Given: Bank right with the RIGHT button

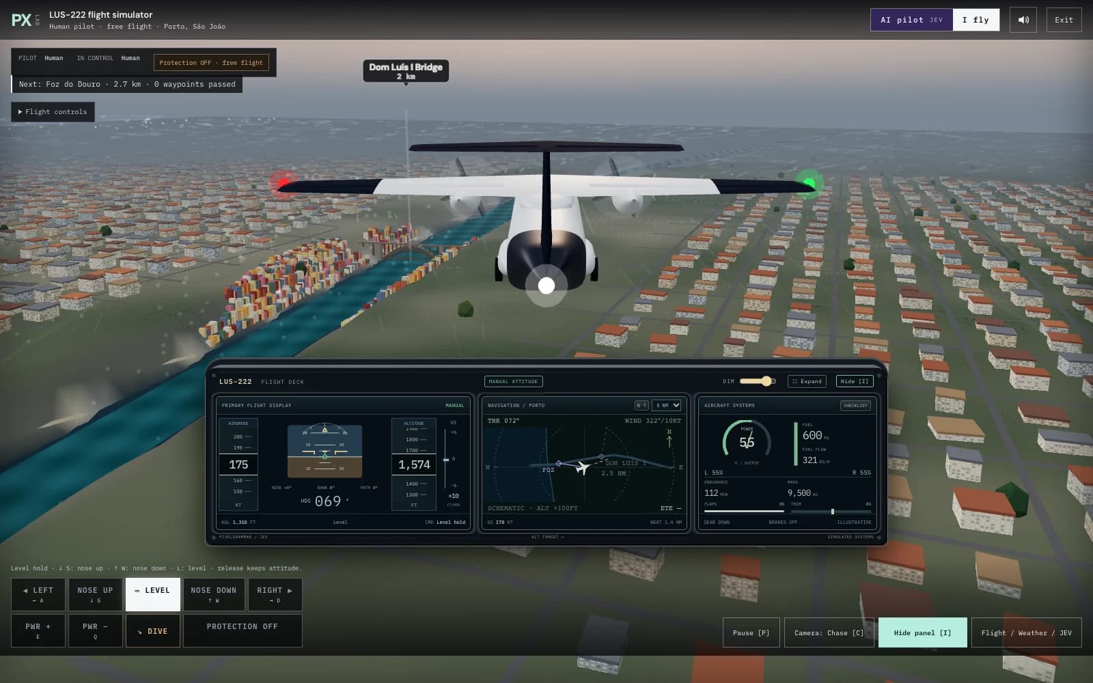Looking at the screenshot, I should click(x=275, y=594).
